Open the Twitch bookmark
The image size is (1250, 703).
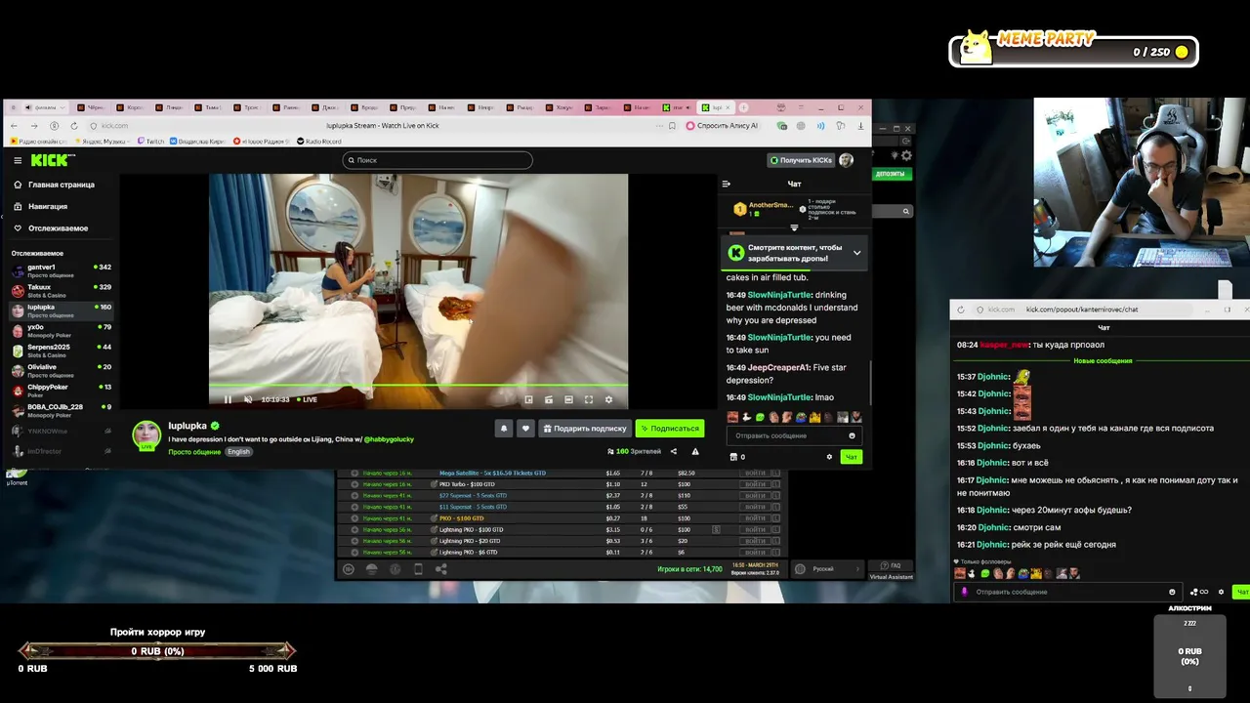click(x=152, y=142)
